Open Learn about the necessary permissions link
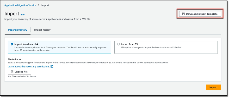The height and width of the screenshot is (98, 229). pos(29,66)
